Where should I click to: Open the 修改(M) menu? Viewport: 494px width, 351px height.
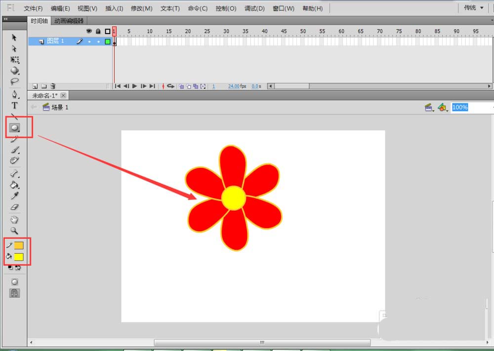[141, 8]
